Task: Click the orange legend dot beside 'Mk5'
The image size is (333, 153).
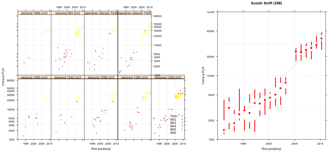Action: [x=182, y=129]
